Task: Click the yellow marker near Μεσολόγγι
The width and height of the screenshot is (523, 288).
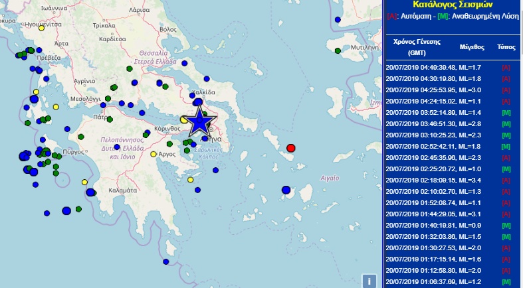Action: point(56,107)
